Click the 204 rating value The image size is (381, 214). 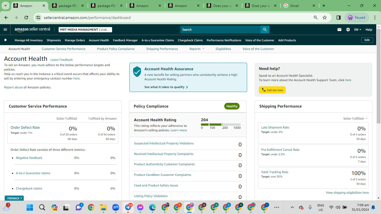[204, 120]
